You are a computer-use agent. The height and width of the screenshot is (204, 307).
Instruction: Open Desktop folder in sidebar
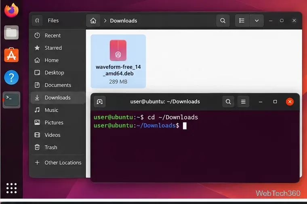pos(58,72)
